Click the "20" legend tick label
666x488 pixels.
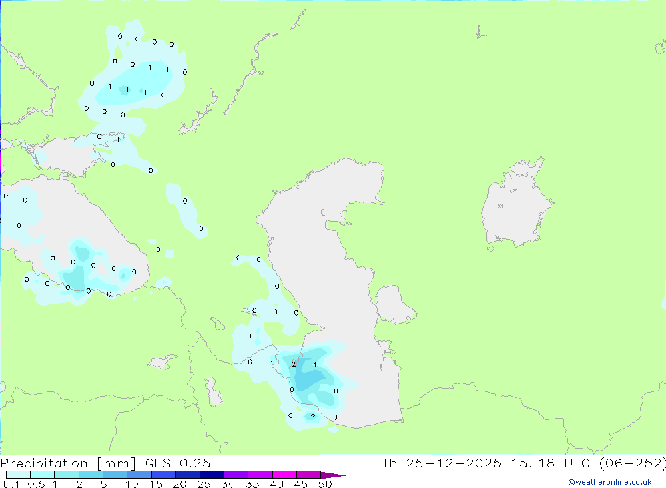[180, 484]
